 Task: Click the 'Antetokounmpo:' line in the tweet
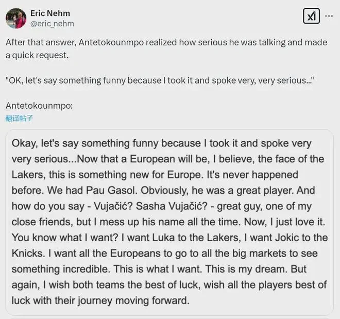[39, 106]
